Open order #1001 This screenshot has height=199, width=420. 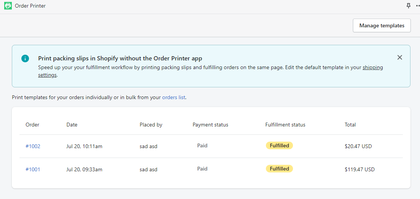(33, 169)
